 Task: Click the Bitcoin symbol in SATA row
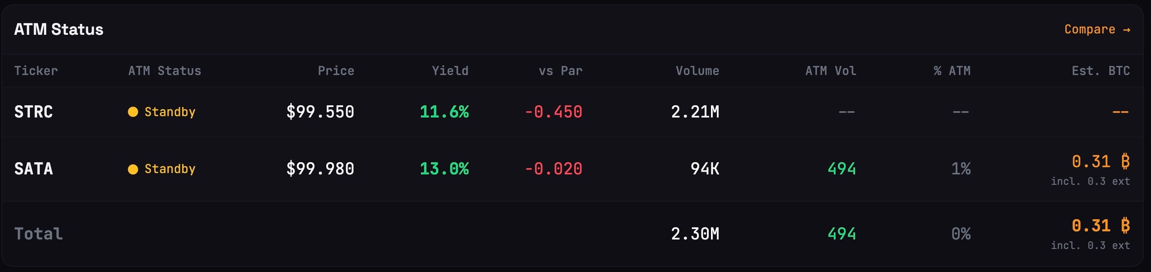pyautogui.click(x=1125, y=161)
